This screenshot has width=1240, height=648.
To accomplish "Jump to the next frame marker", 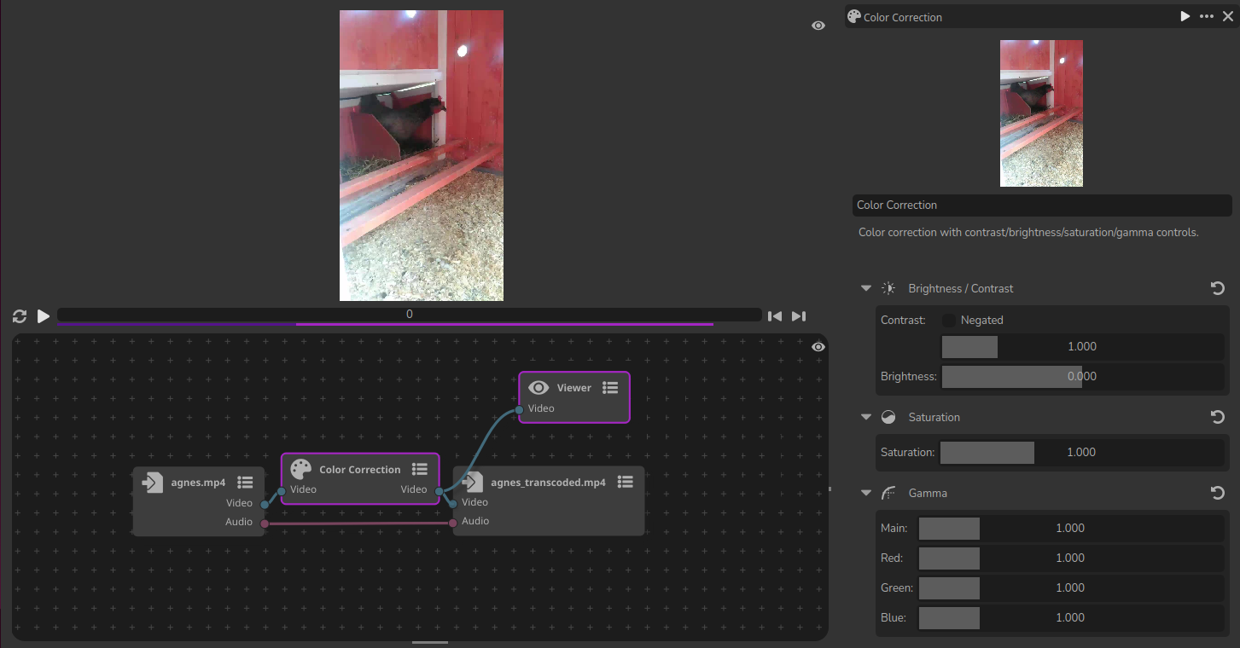I will [x=798, y=316].
